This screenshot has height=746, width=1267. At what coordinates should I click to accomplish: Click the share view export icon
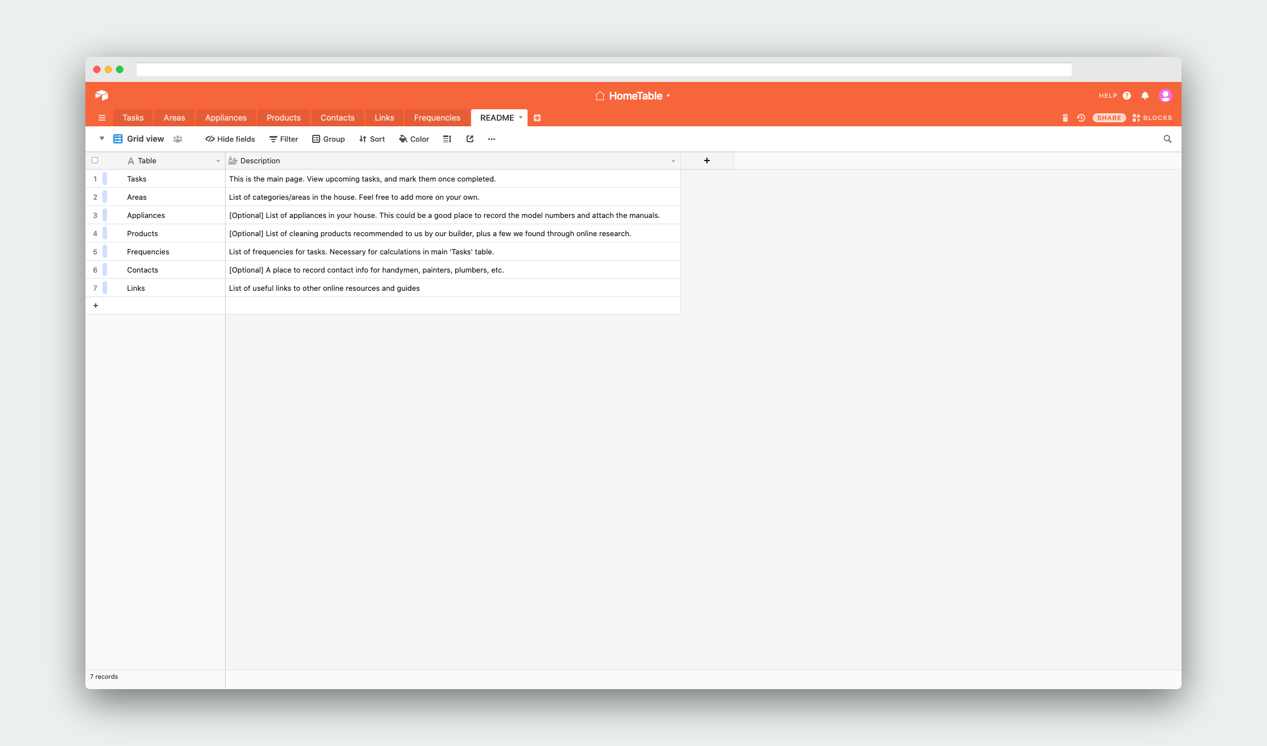tap(470, 139)
